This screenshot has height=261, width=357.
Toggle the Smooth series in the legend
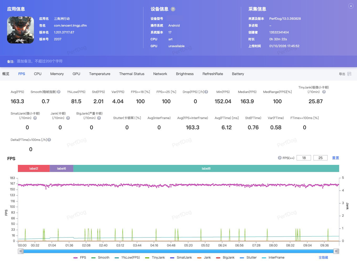tap(100, 258)
